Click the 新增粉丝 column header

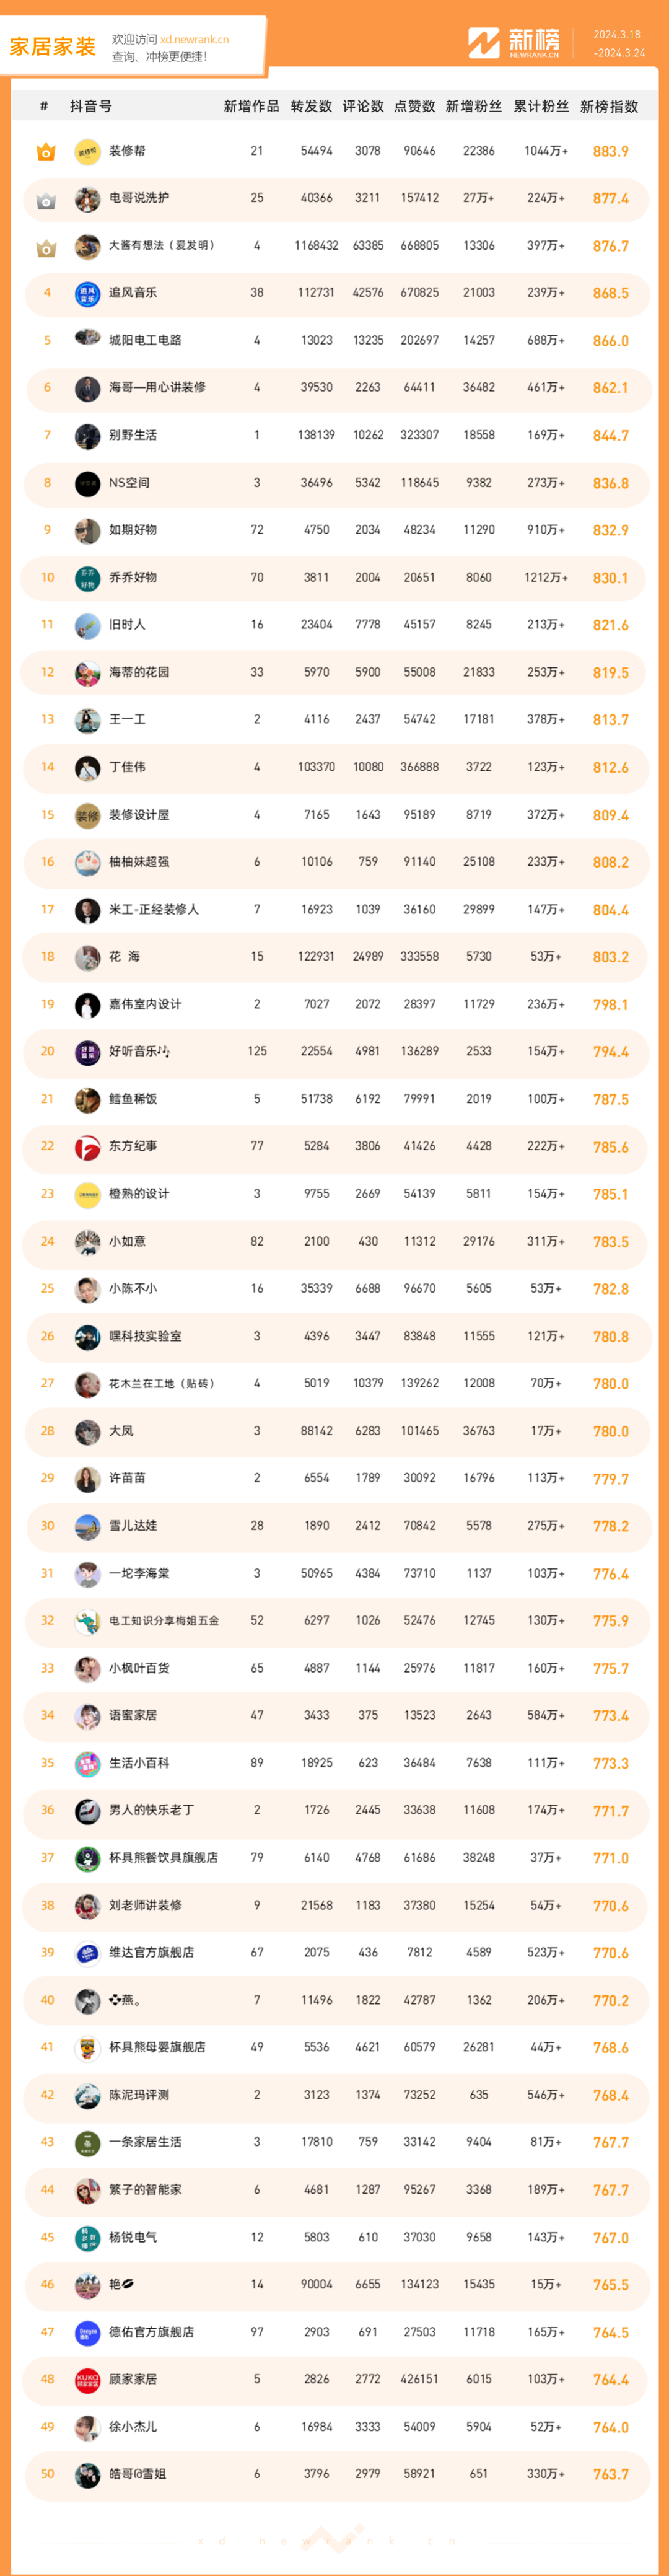474,106
